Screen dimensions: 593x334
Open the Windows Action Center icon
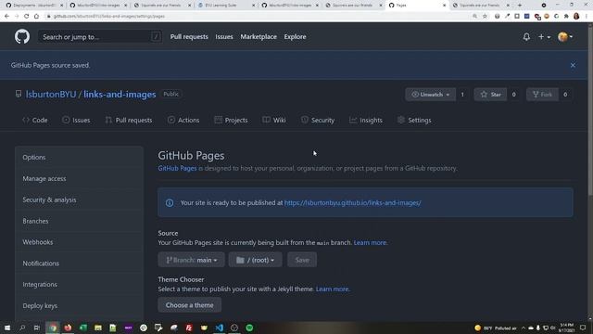click(x=583, y=328)
